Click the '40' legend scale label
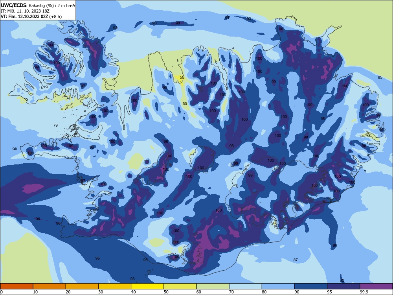The image size is (393, 295). 133,292
